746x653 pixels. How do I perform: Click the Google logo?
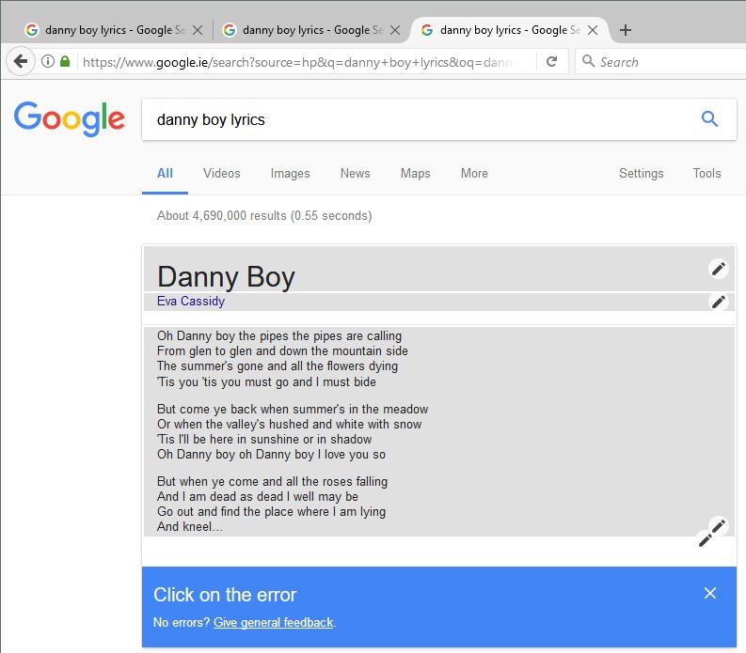click(70, 118)
